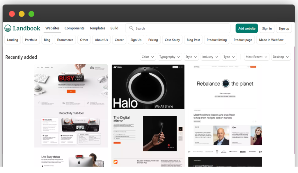Click the Add website button
The image size is (298, 173).
pyautogui.click(x=247, y=28)
